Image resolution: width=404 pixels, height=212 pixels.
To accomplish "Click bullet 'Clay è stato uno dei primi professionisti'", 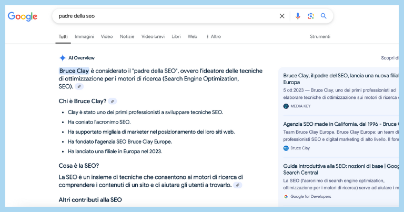I will [x=146, y=112].
